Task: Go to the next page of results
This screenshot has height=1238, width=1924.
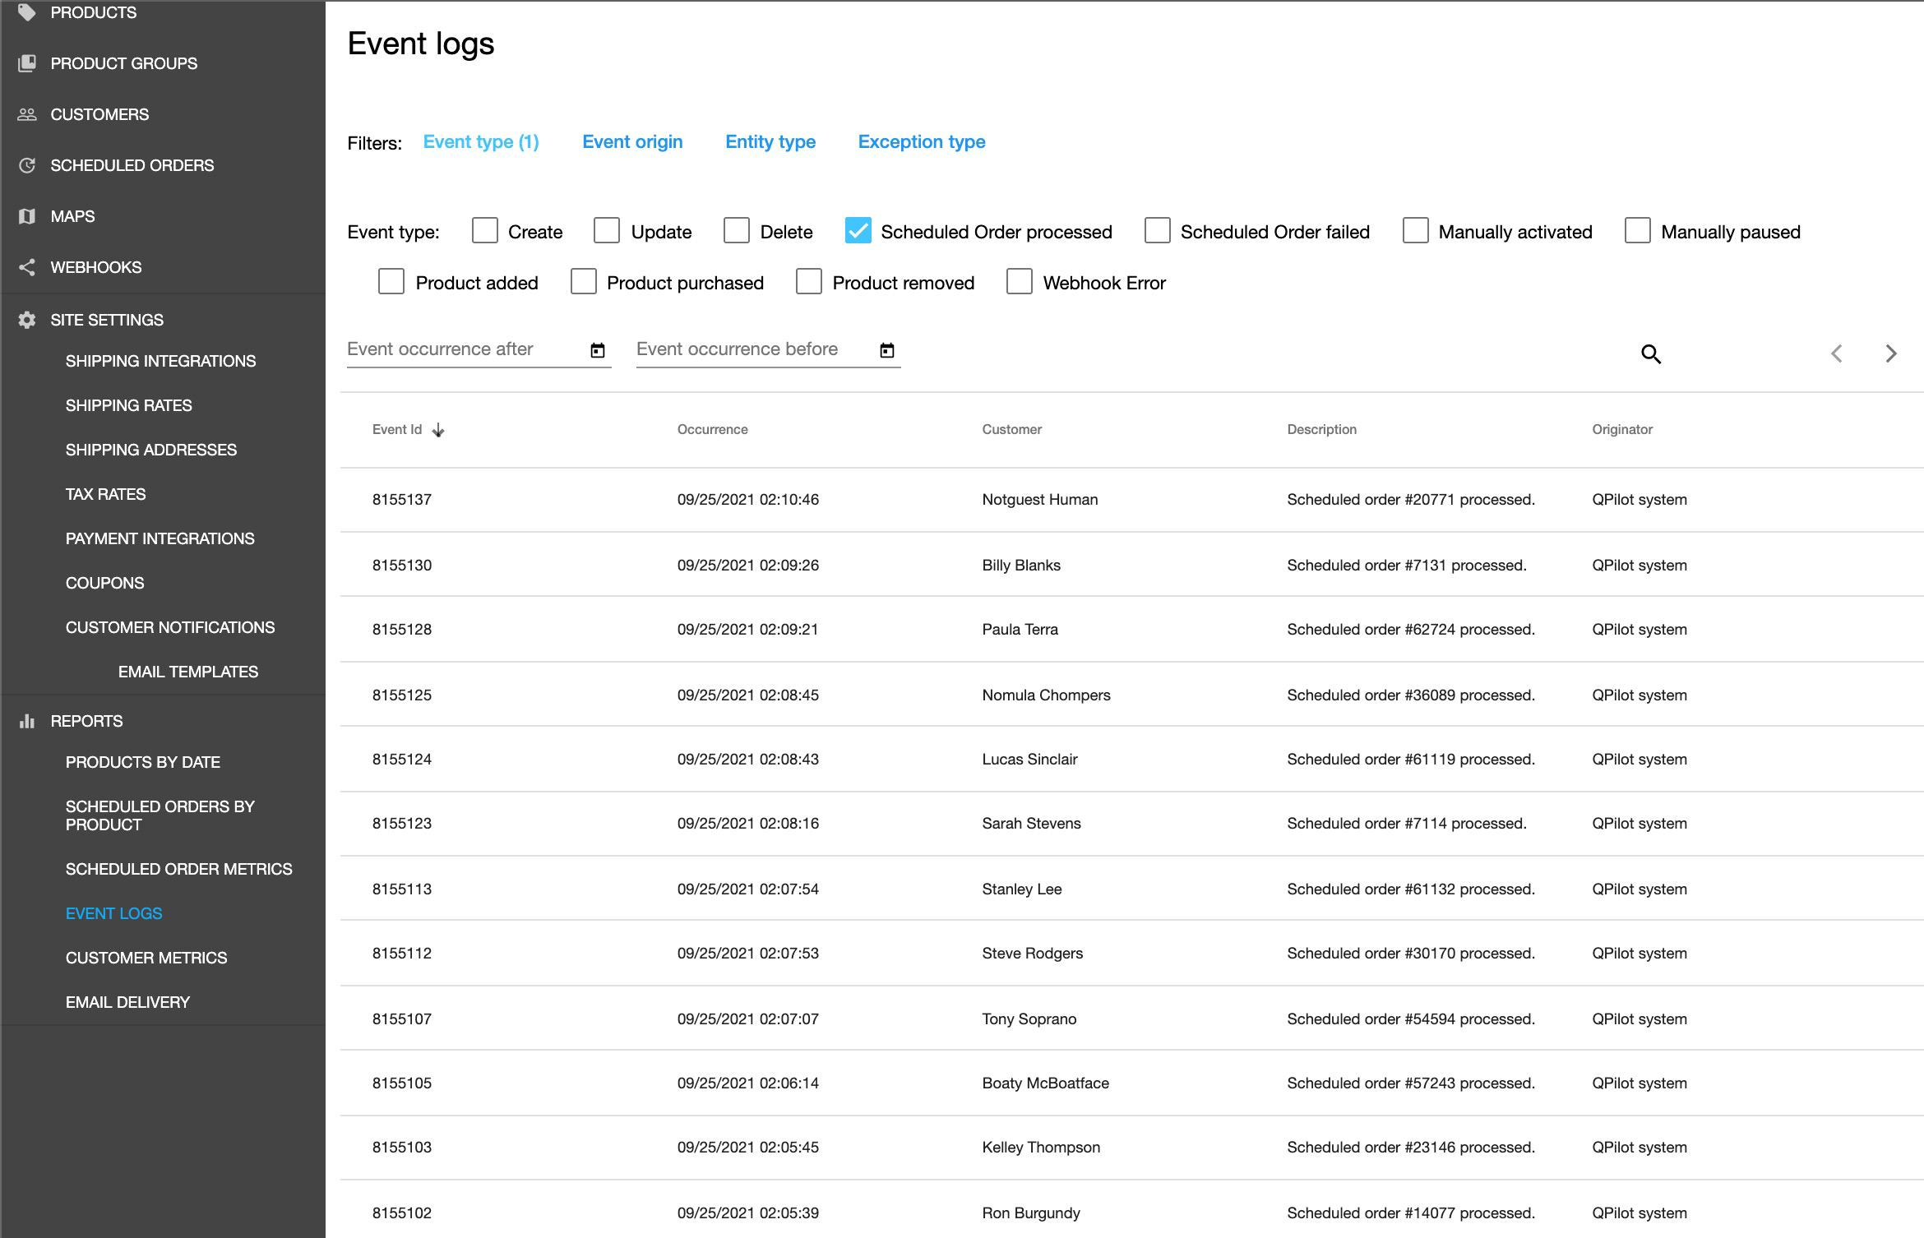Action: point(1890,354)
